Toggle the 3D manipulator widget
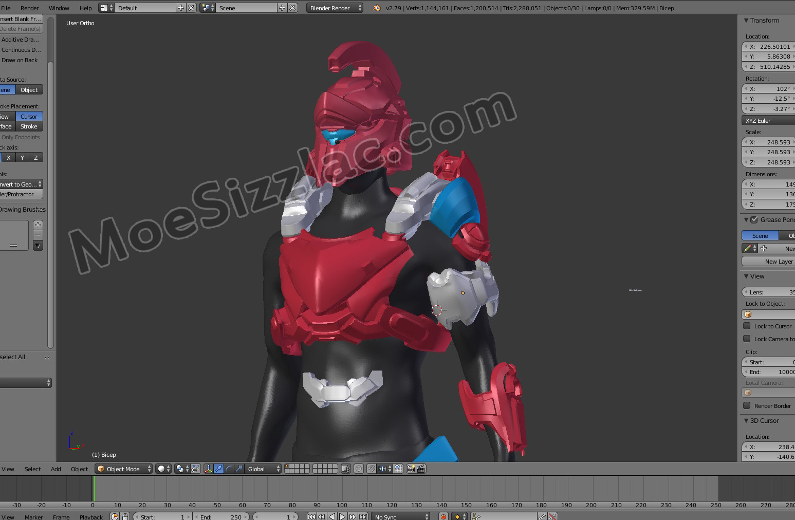795x520 pixels. pyautogui.click(x=208, y=469)
